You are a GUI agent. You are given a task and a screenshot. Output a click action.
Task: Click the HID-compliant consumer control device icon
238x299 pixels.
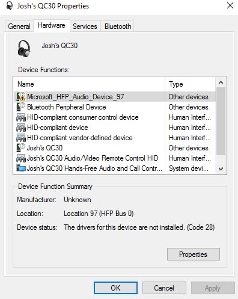21,117
